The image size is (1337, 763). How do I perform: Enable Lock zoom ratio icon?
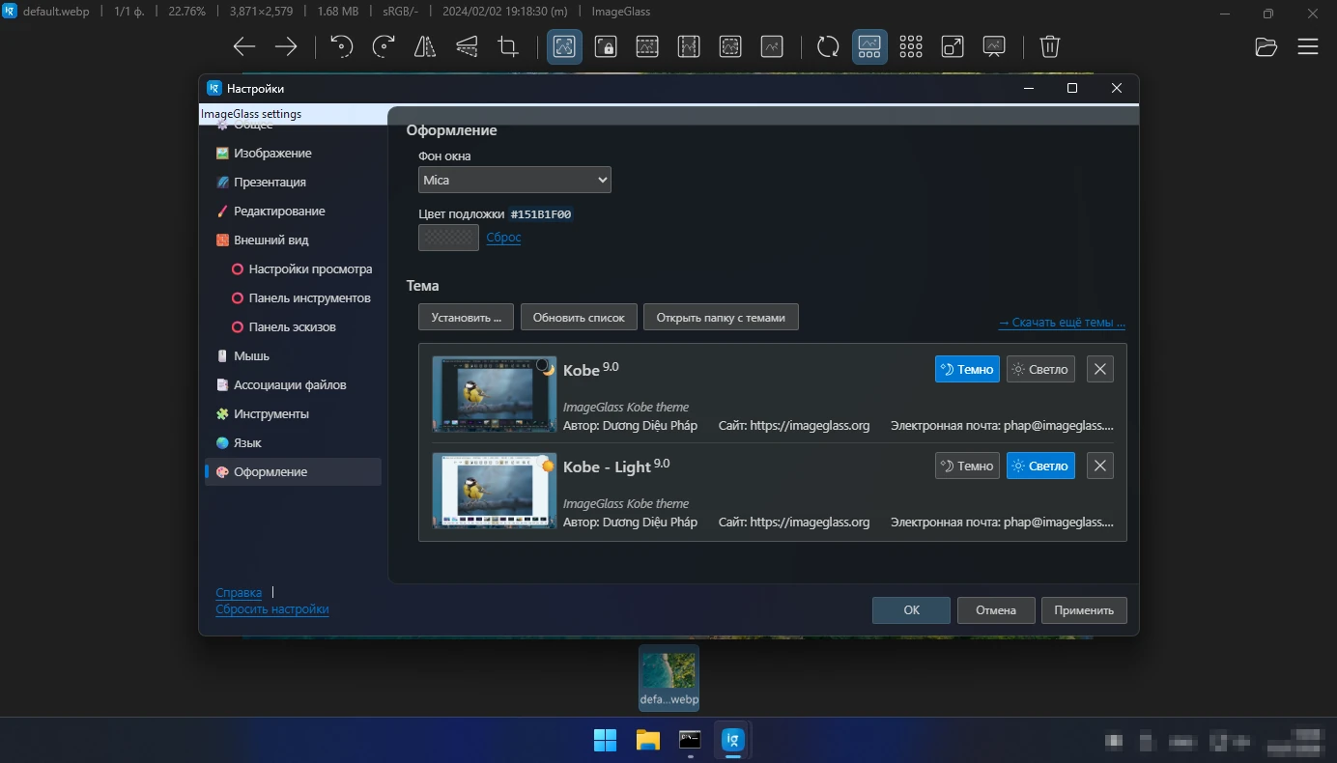tap(606, 46)
